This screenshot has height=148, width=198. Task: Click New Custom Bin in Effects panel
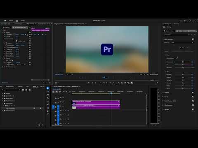click(39, 125)
